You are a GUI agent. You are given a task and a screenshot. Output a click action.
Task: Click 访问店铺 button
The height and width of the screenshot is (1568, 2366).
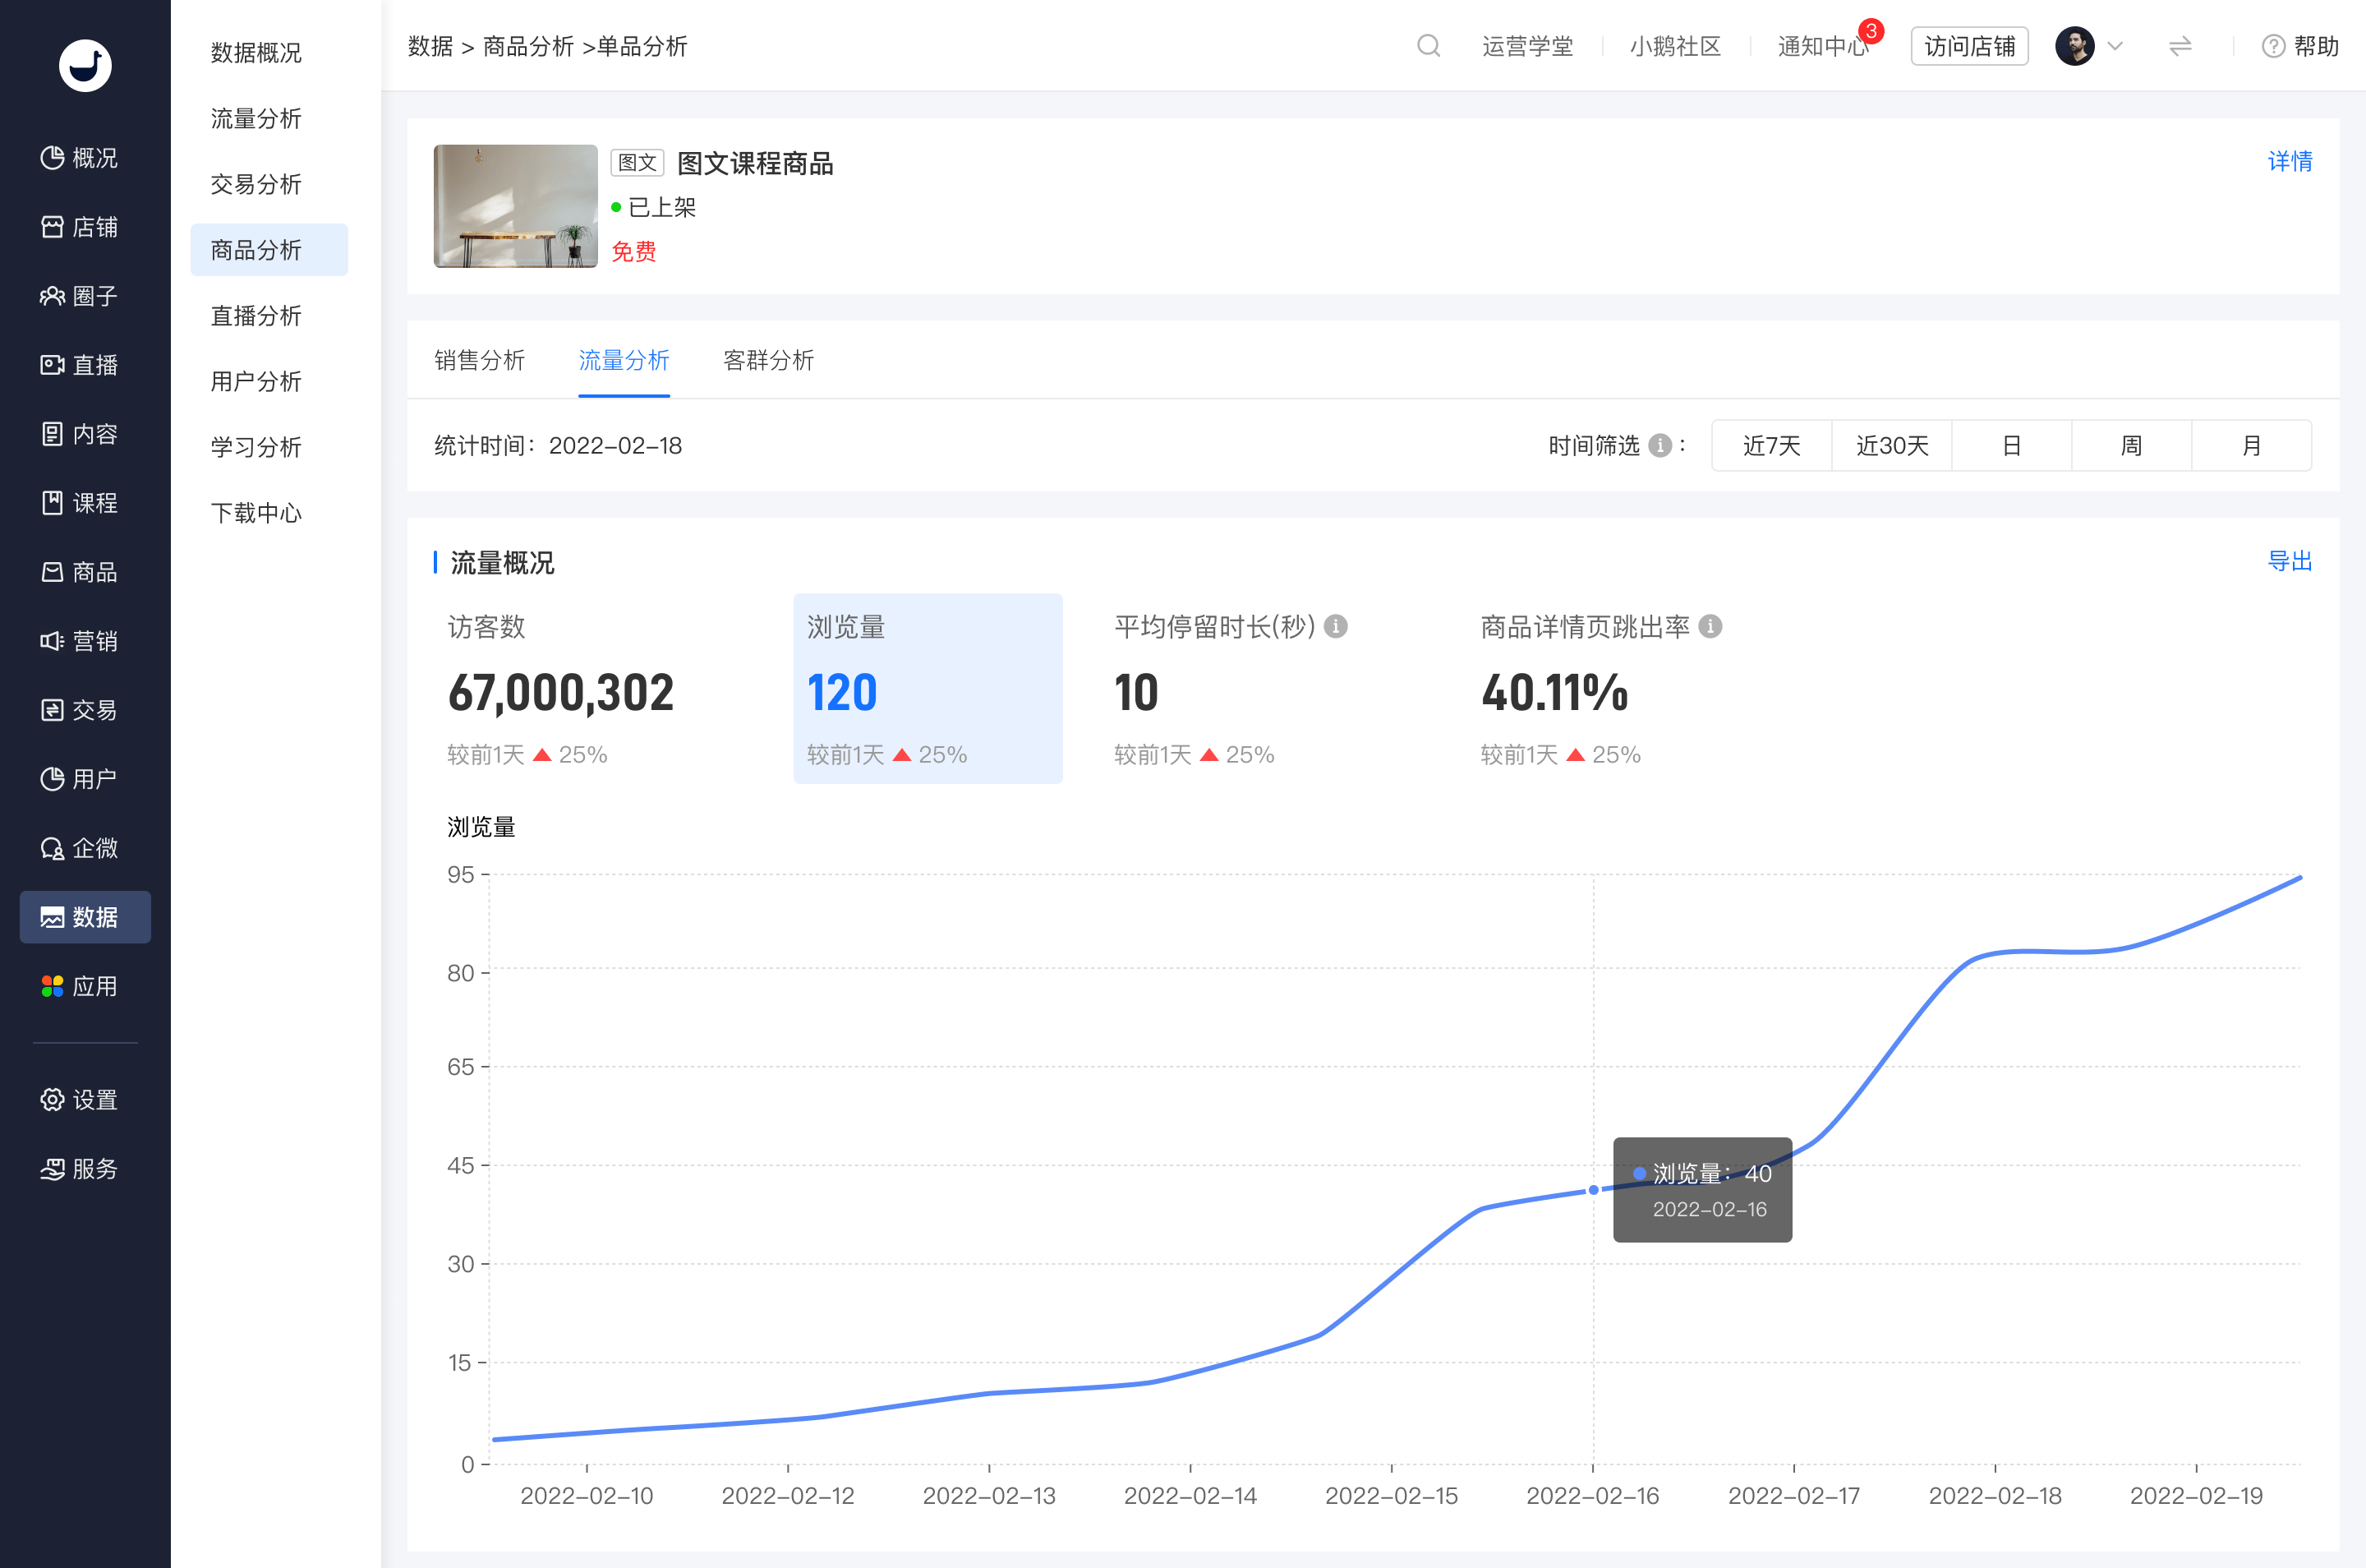point(1969,46)
